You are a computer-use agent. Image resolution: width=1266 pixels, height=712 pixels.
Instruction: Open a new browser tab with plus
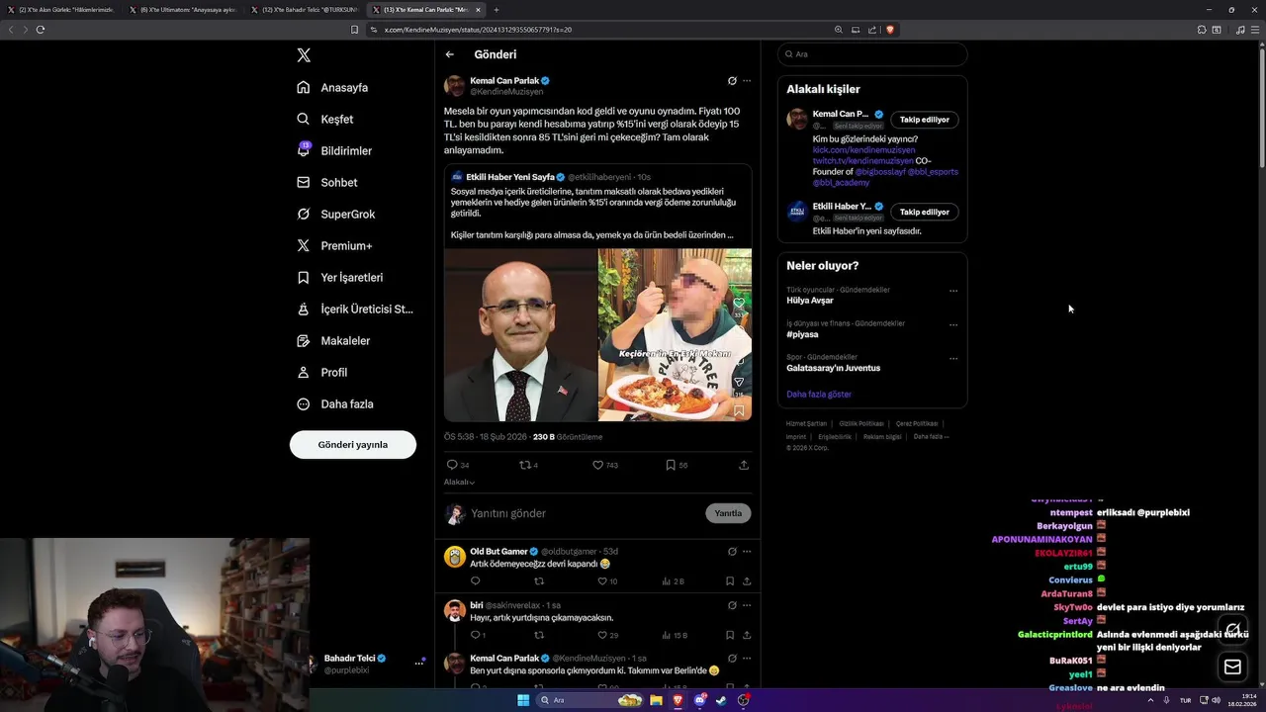coord(497,10)
